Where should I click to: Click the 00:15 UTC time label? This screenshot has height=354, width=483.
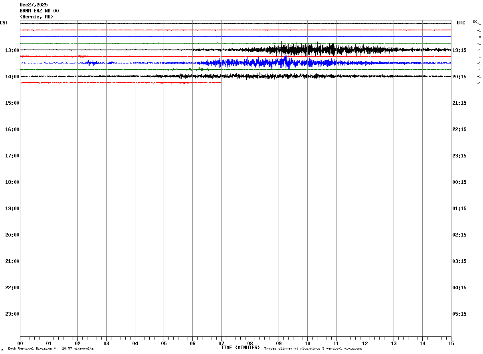click(x=459, y=182)
